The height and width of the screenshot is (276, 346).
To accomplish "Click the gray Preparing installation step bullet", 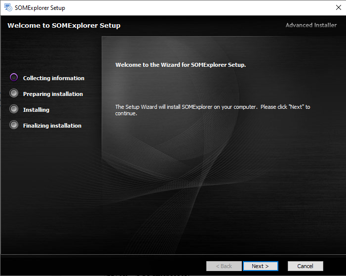I will (14, 93).
